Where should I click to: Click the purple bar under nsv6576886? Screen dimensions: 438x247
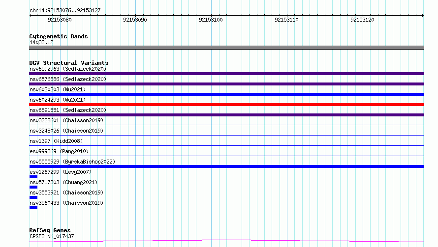coord(226,84)
